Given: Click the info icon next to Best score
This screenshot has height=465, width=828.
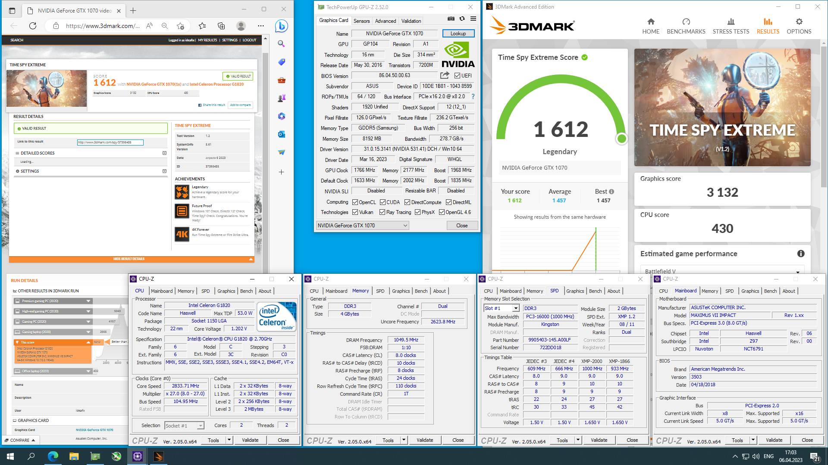Looking at the screenshot, I should [x=612, y=192].
